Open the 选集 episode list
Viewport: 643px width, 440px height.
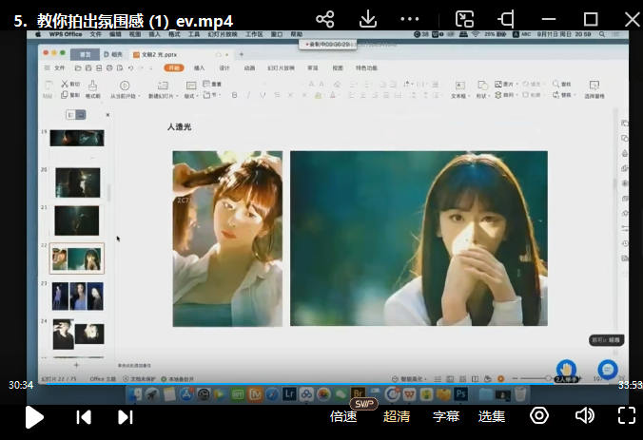[492, 416]
